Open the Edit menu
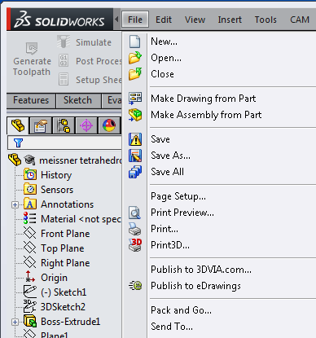This screenshot has height=338, width=316. pyautogui.click(x=164, y=20)
